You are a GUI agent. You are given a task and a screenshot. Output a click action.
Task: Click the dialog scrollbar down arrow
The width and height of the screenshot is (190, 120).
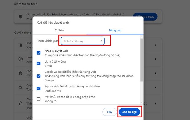coord(142,102)
